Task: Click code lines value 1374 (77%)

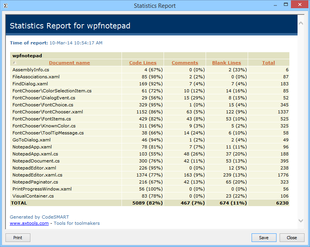Action: 150,175
